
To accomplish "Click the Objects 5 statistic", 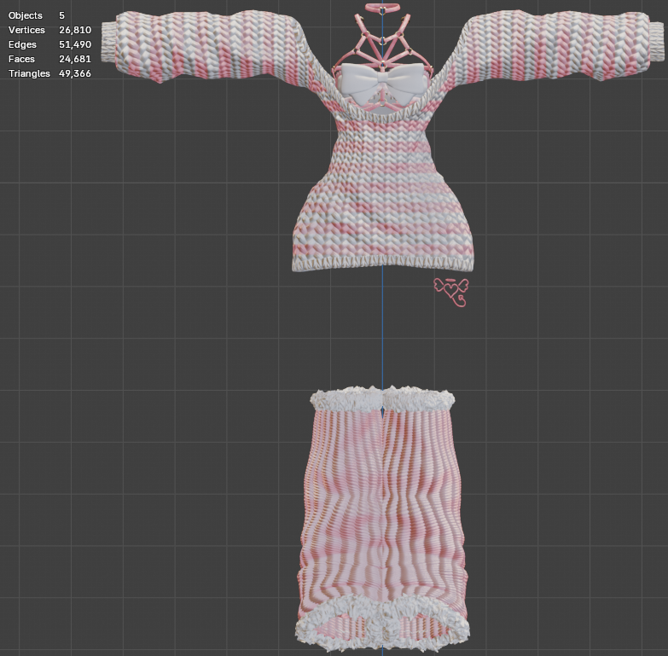I will click(x=37, y=15).
